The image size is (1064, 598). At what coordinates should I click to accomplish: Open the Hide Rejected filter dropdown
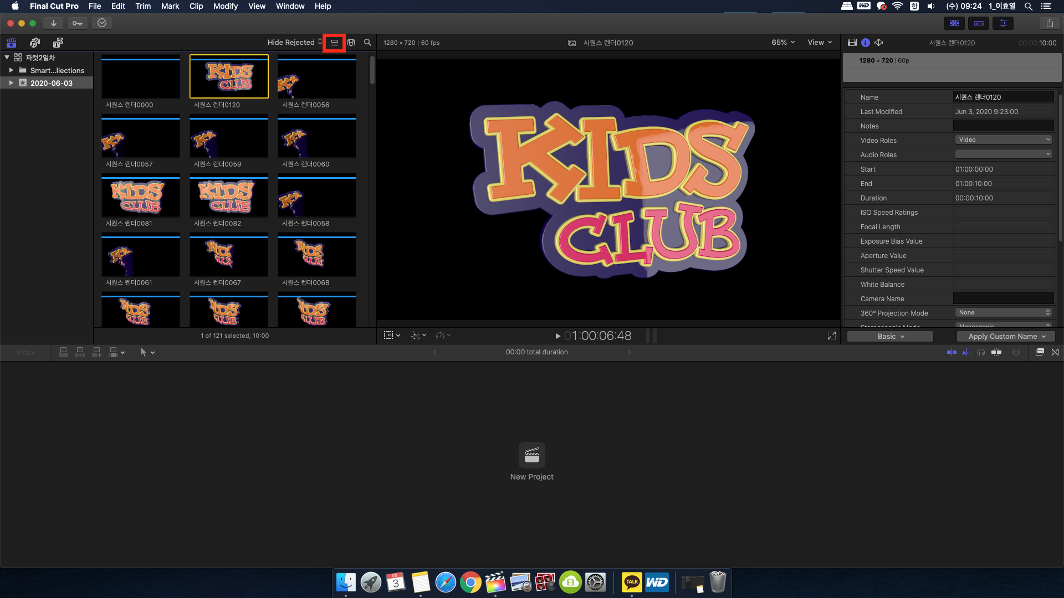click(294, 42)
